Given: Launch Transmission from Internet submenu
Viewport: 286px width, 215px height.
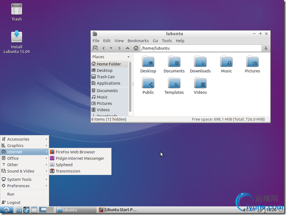Looking at the screenshot, I should coord(80,171).
